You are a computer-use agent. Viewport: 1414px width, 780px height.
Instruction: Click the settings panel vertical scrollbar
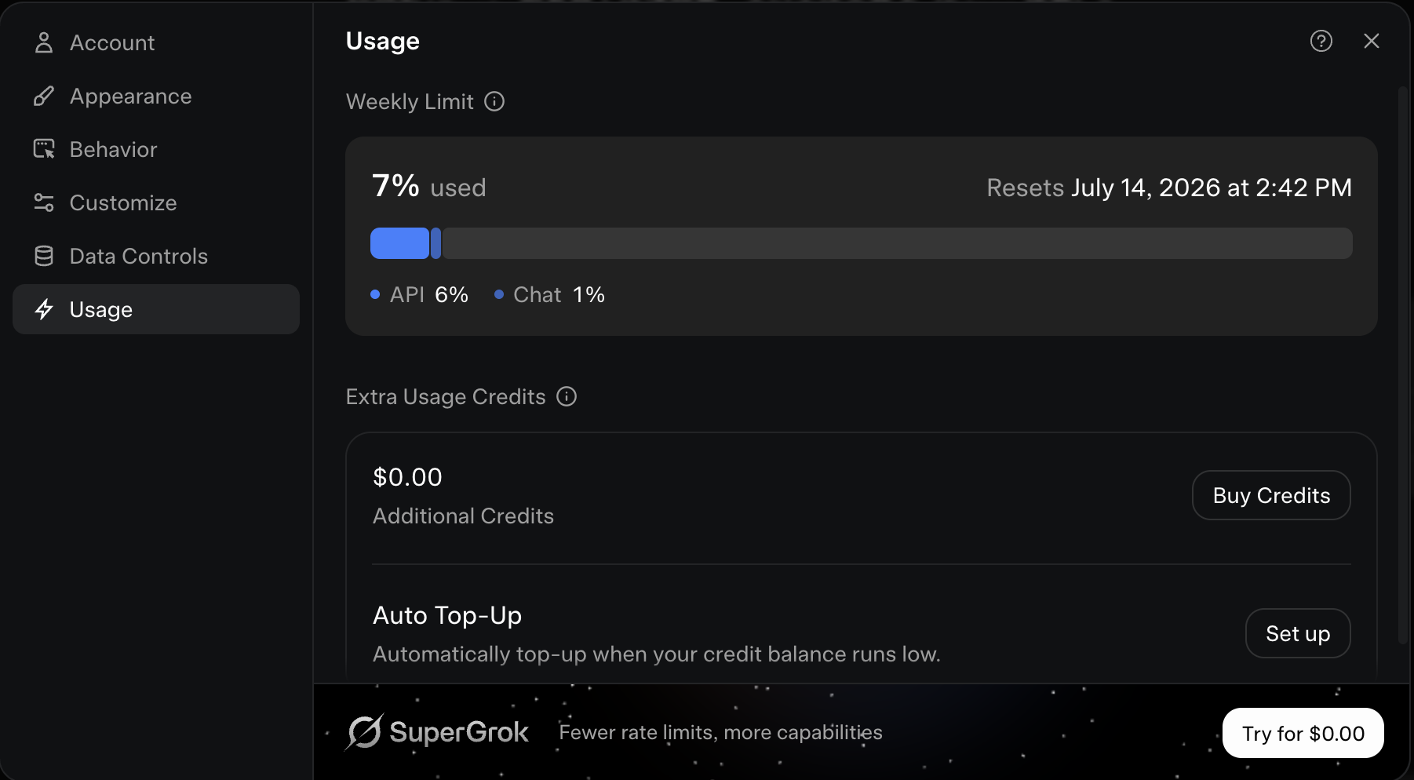pyautogui.click(x=1403, y=365)
